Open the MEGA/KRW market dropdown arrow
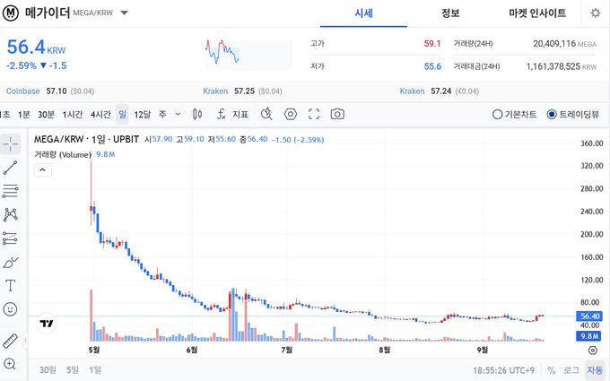This screenshot has width=610, height=381. tap(124, 13)
